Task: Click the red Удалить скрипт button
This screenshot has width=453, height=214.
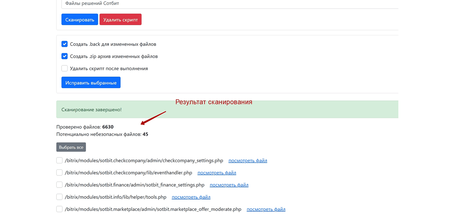Action: [121, 19]
